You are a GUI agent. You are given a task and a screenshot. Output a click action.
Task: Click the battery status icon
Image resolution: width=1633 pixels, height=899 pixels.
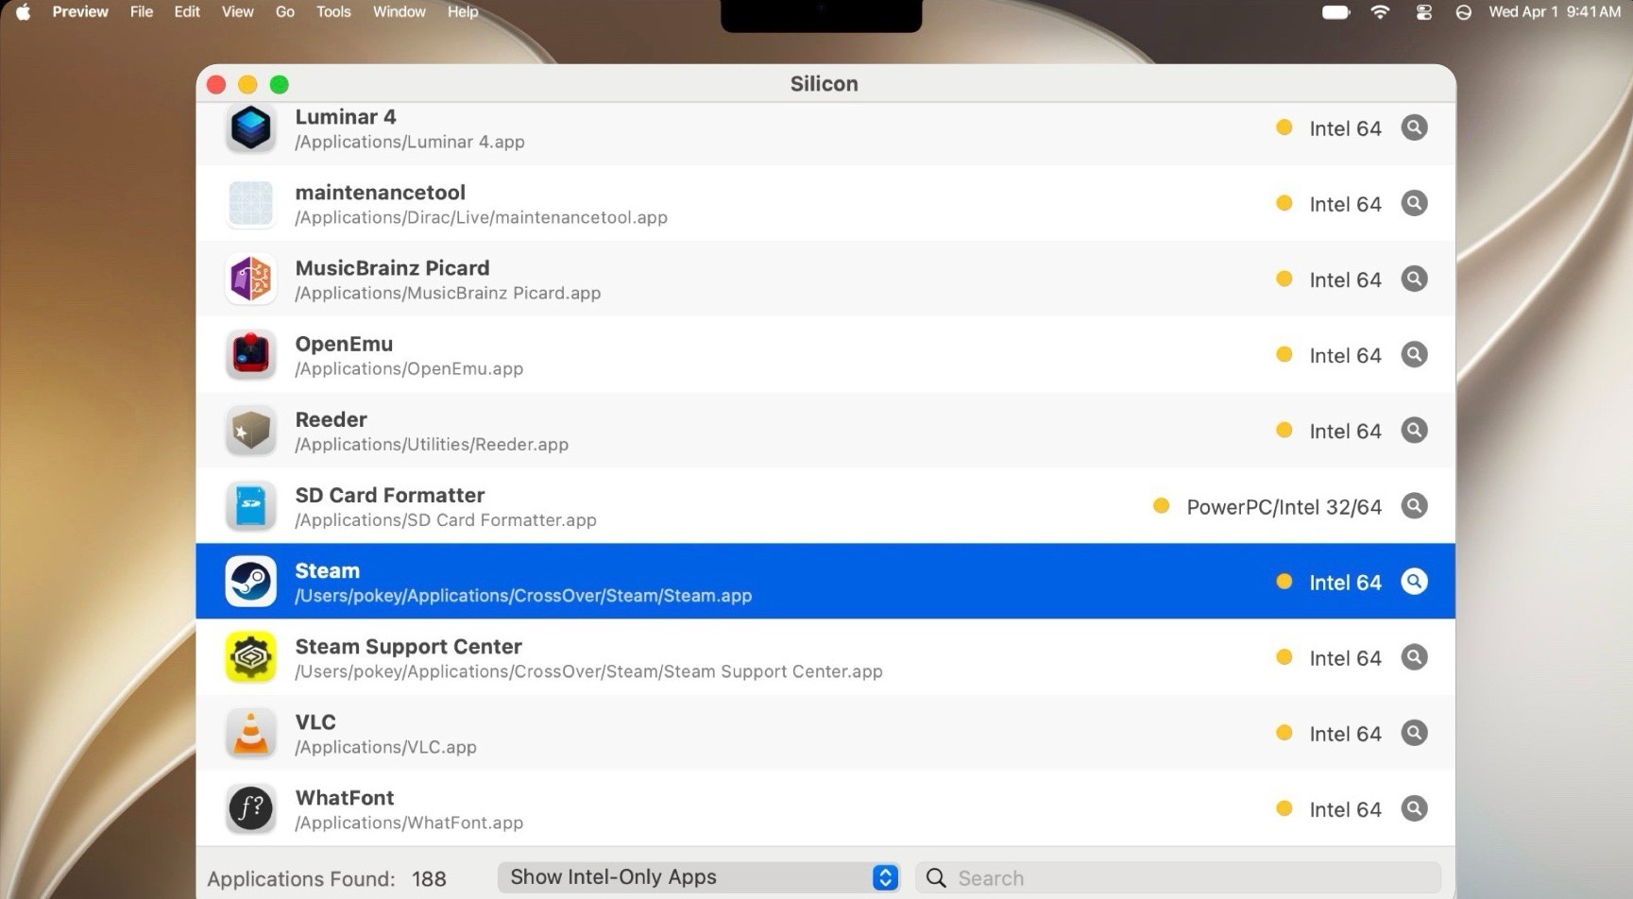1335,12
